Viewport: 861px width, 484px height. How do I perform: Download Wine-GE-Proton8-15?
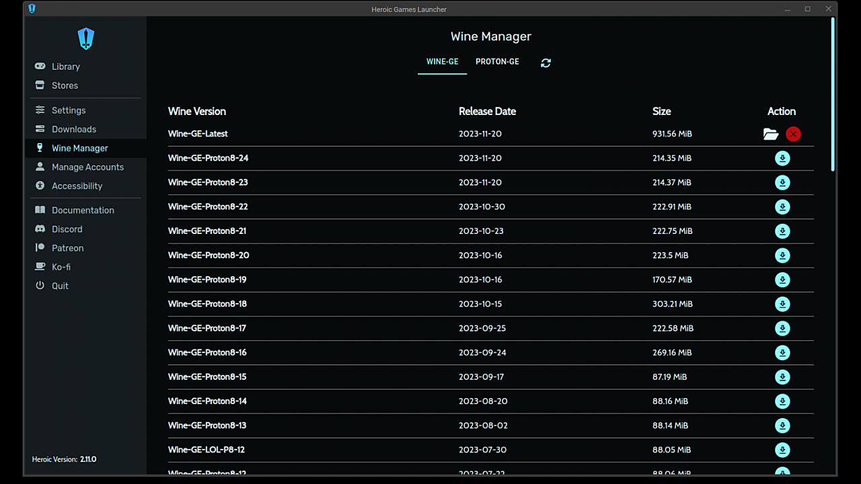pos(782,377)
